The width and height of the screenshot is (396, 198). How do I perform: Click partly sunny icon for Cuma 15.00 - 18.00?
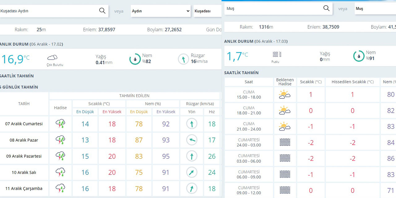[285, 94]
